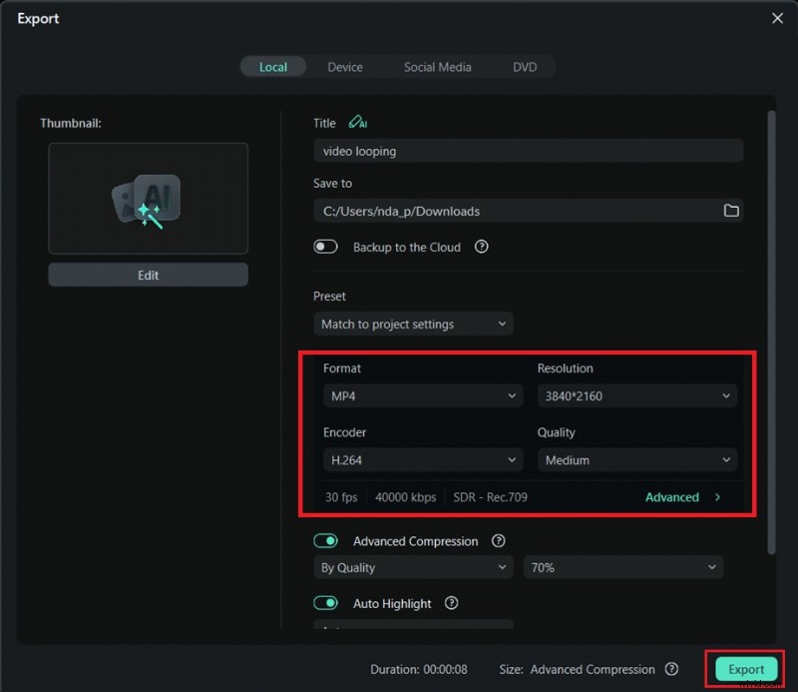Open the Preset dropdown showing Match to project settings

(413, 324)
